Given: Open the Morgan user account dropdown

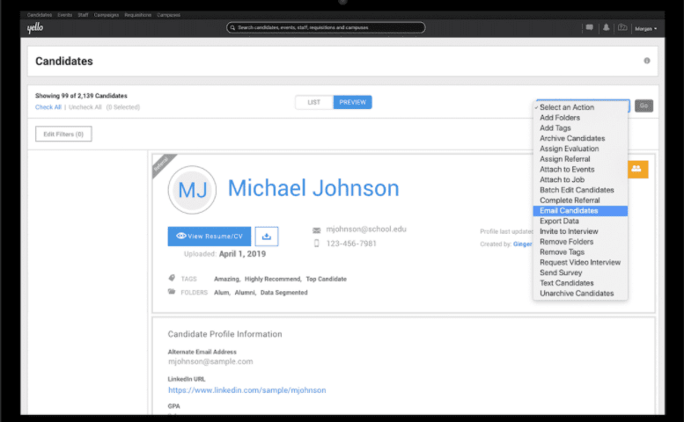Looking at the screenshot, I should 645,29.
